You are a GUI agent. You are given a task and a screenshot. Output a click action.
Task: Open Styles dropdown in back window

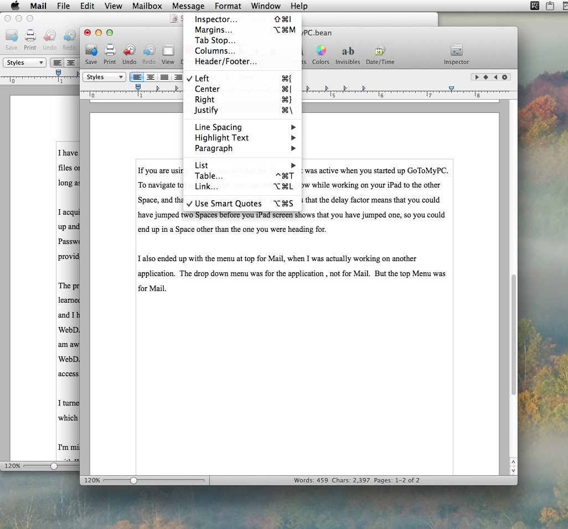pyautogui.click(x=24, y=63)
